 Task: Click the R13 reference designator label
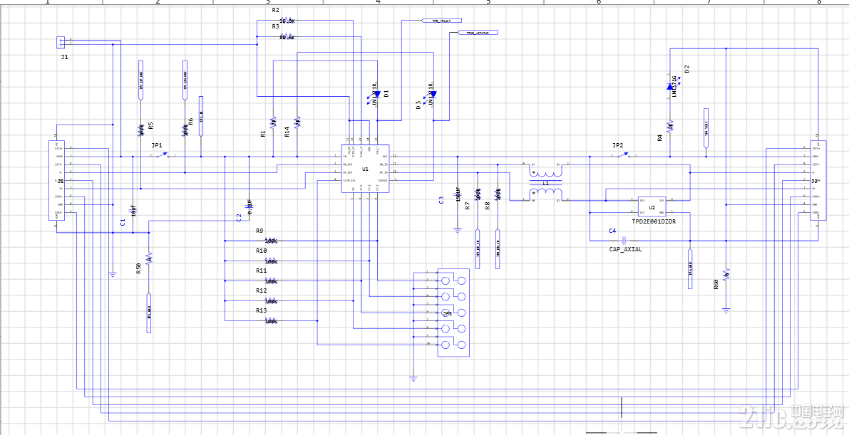coord(262,310)
